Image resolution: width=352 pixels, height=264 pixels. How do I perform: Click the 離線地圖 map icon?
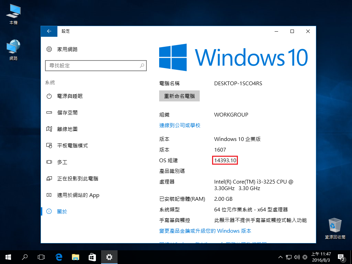click(49, 129)
